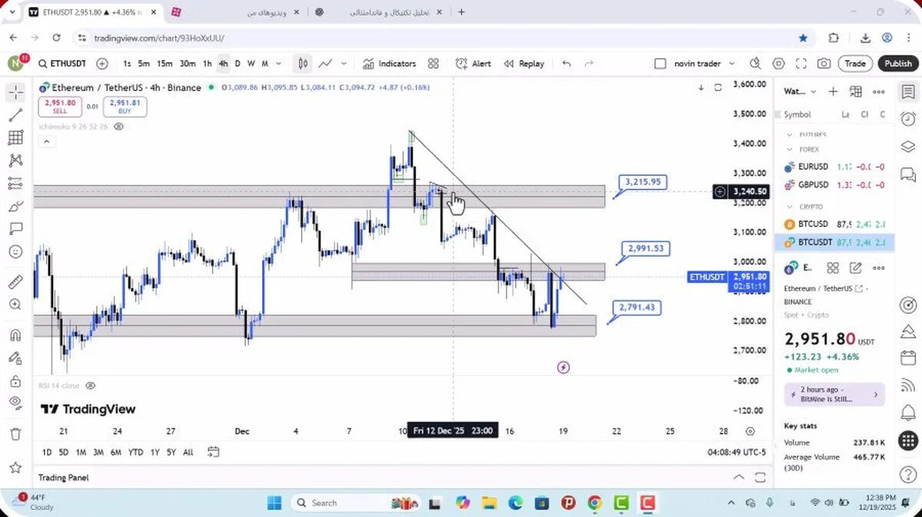
Task: Click the 2,951.81 BUY button
Action: pyautogui.click(x=124, y=107)
